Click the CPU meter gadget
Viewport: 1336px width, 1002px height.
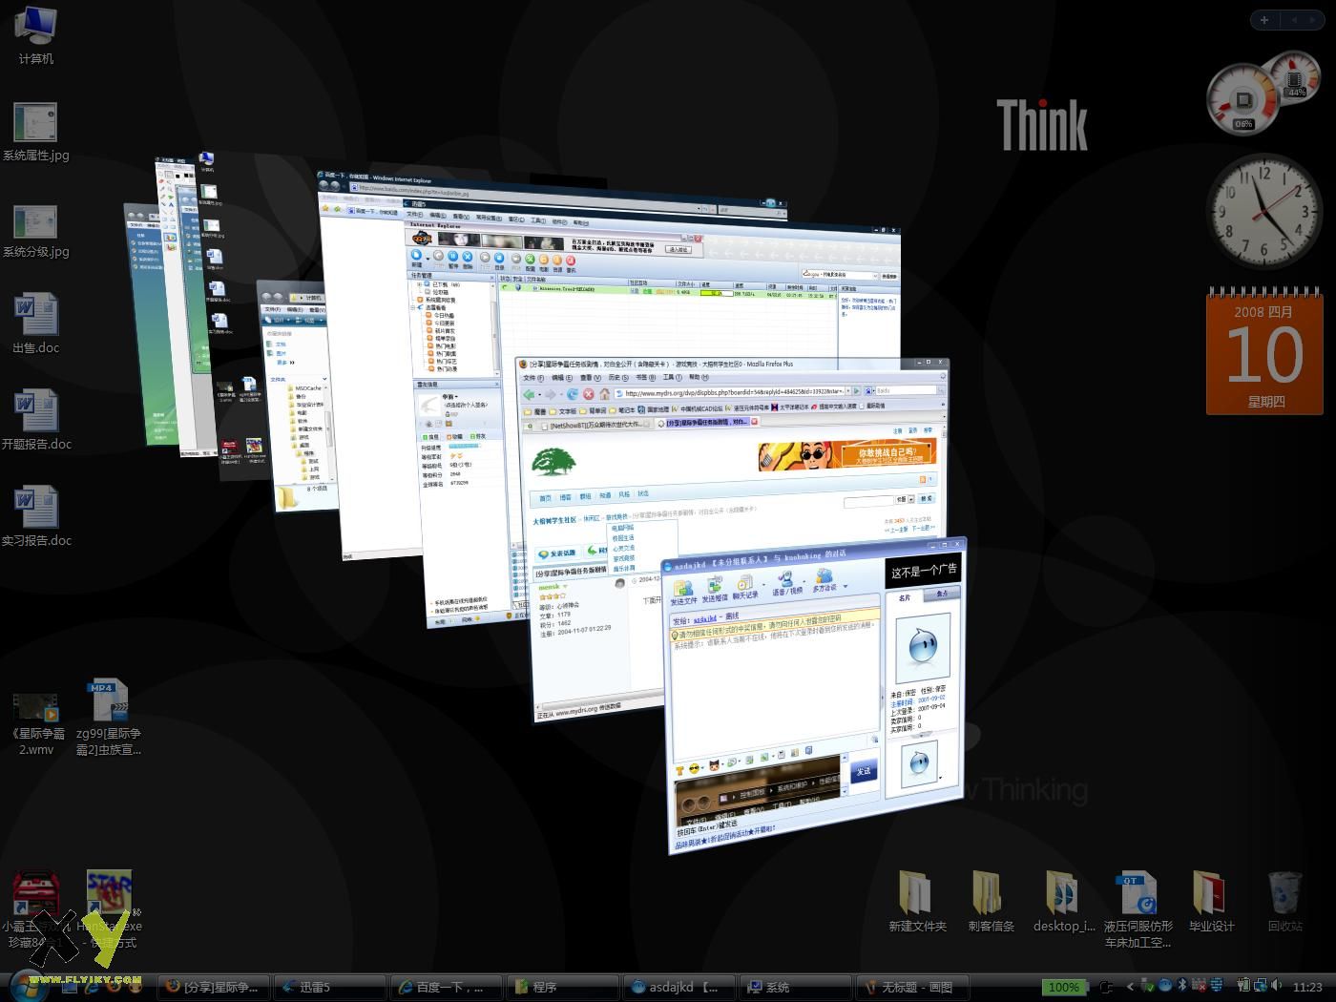click(1243, 99)
